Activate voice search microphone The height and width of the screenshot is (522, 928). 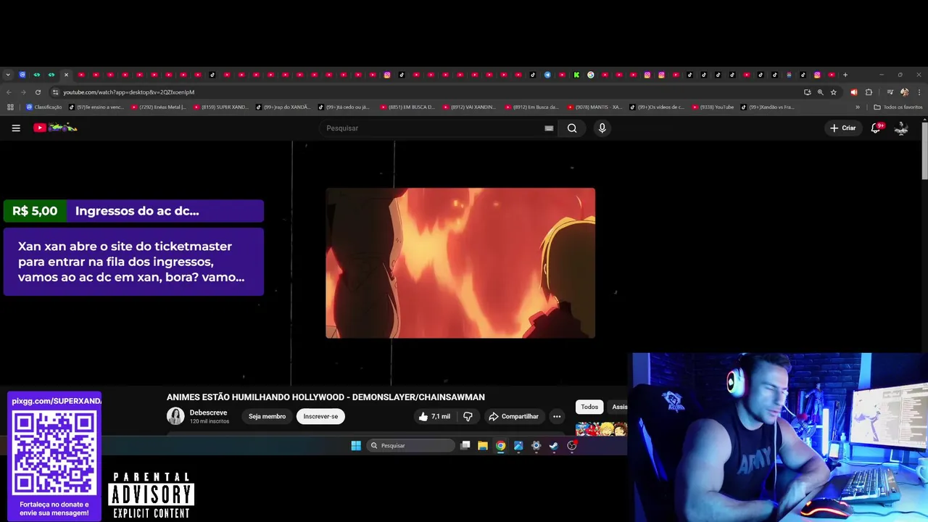pyautogui.click(x=602, y=128)
